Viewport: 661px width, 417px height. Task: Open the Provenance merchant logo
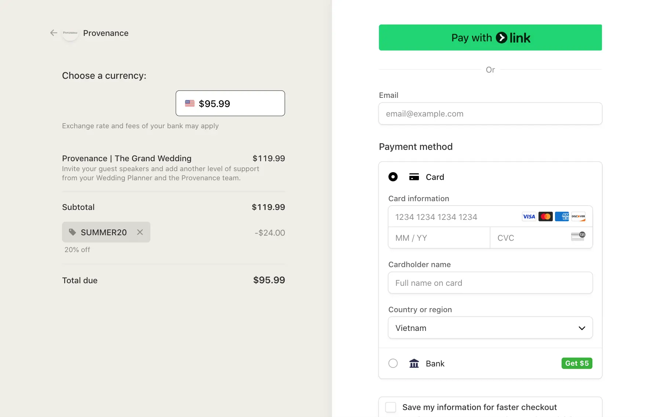coord(70,33)
